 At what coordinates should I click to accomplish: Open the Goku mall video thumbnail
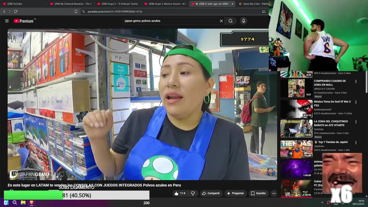pyautogui.click(x=296, y=88)
